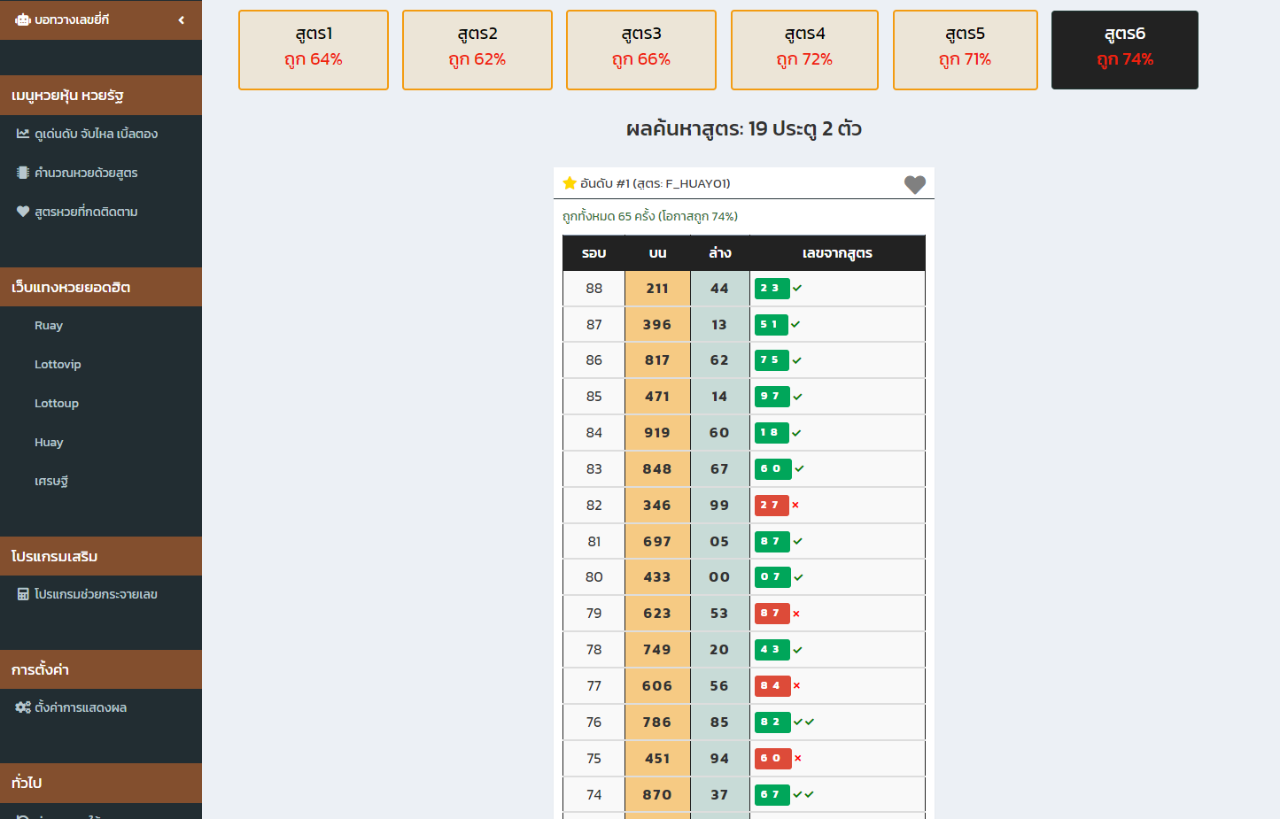This screenshot has height=819, width=1280.
Task: Open the Ruay link
Action: 49,325
